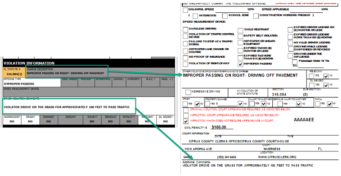Viewport: 341px width, 176px height.
Task: Click the FL Statute 316.084(2) field
Action: pyautogui.click(x=14, y=72)
